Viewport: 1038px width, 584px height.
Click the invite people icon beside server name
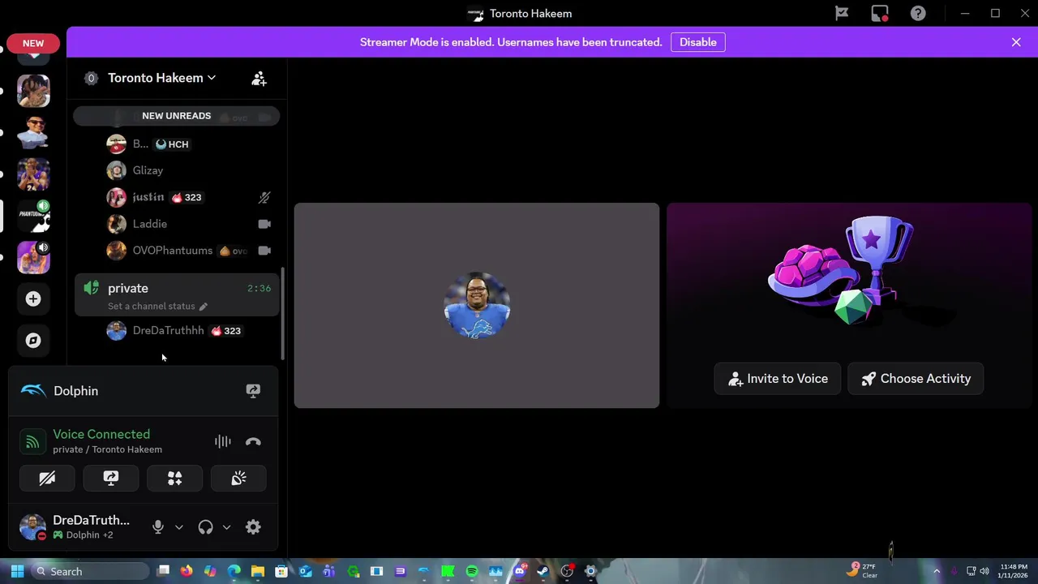(x=259, y=78)
